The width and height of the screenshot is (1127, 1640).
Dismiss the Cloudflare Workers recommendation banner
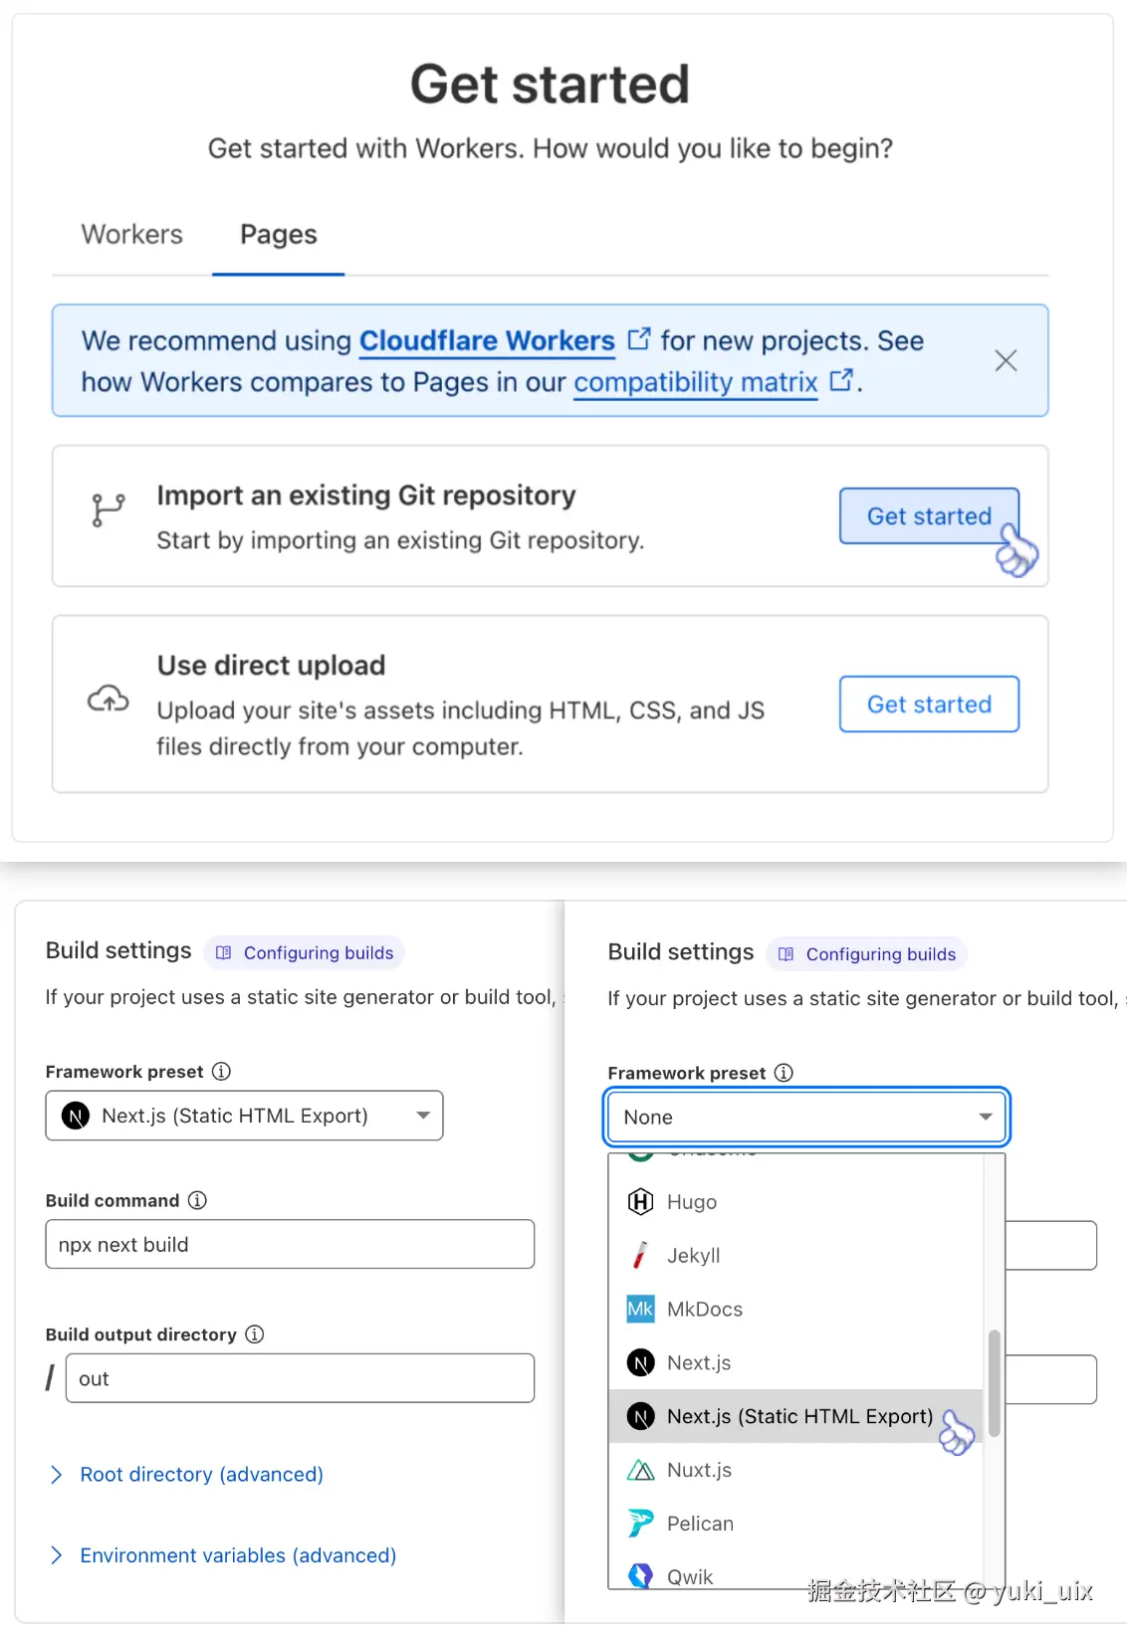[1006, 360]
